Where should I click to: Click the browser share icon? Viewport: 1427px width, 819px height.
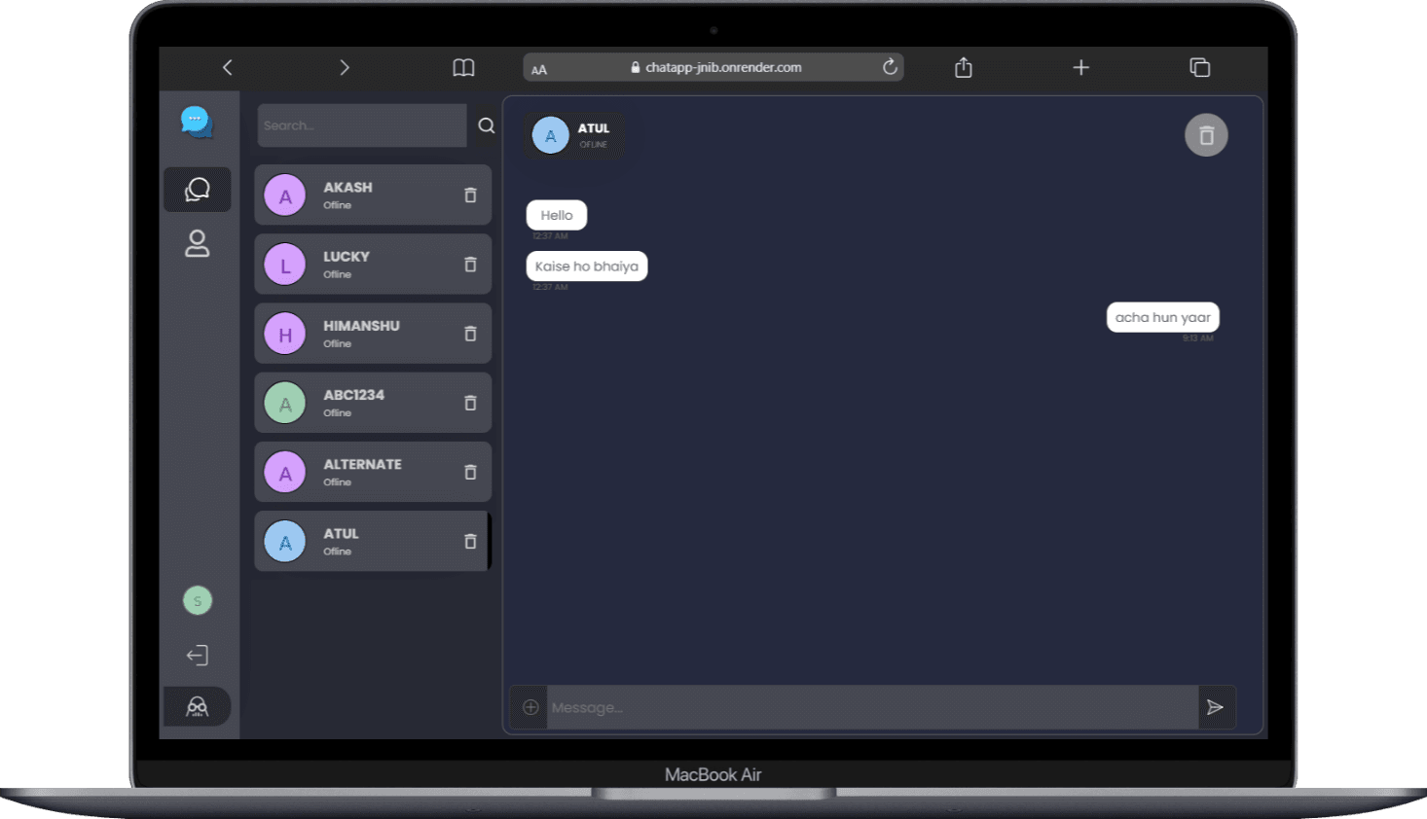964,67
